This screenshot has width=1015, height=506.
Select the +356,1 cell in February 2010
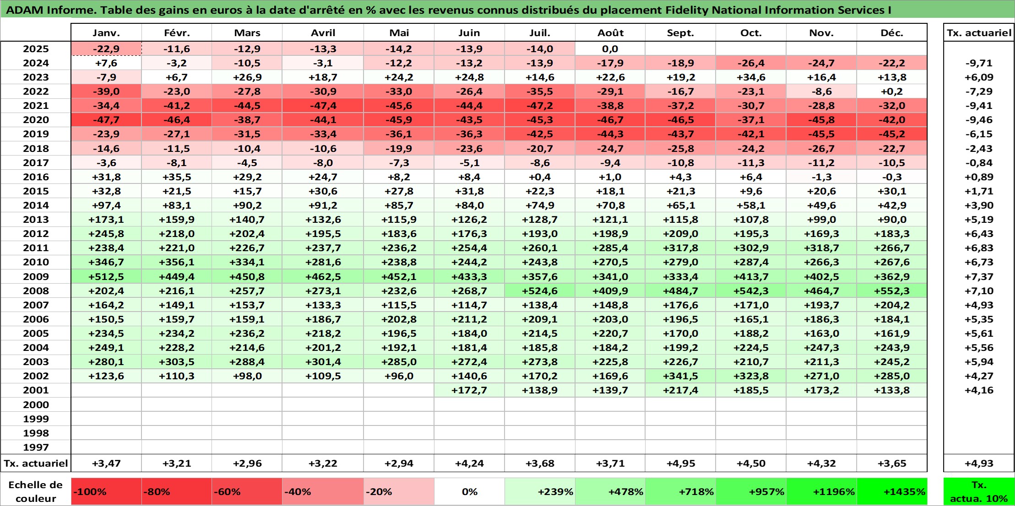(177, 262)
